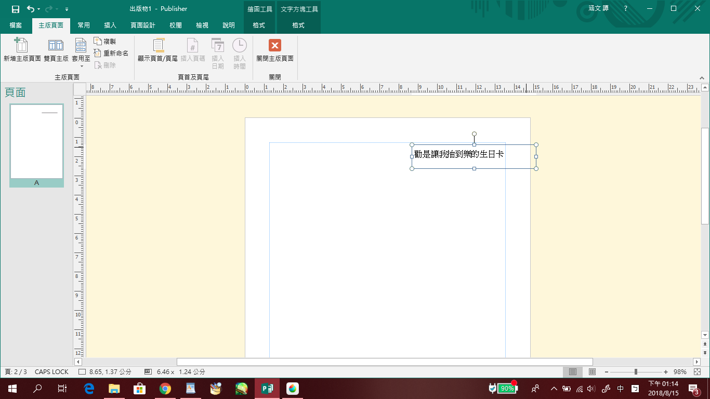The width and height of the screenshot is (710, 399).
Task: Select master page A thumbnail
Action: pos(36,142)
